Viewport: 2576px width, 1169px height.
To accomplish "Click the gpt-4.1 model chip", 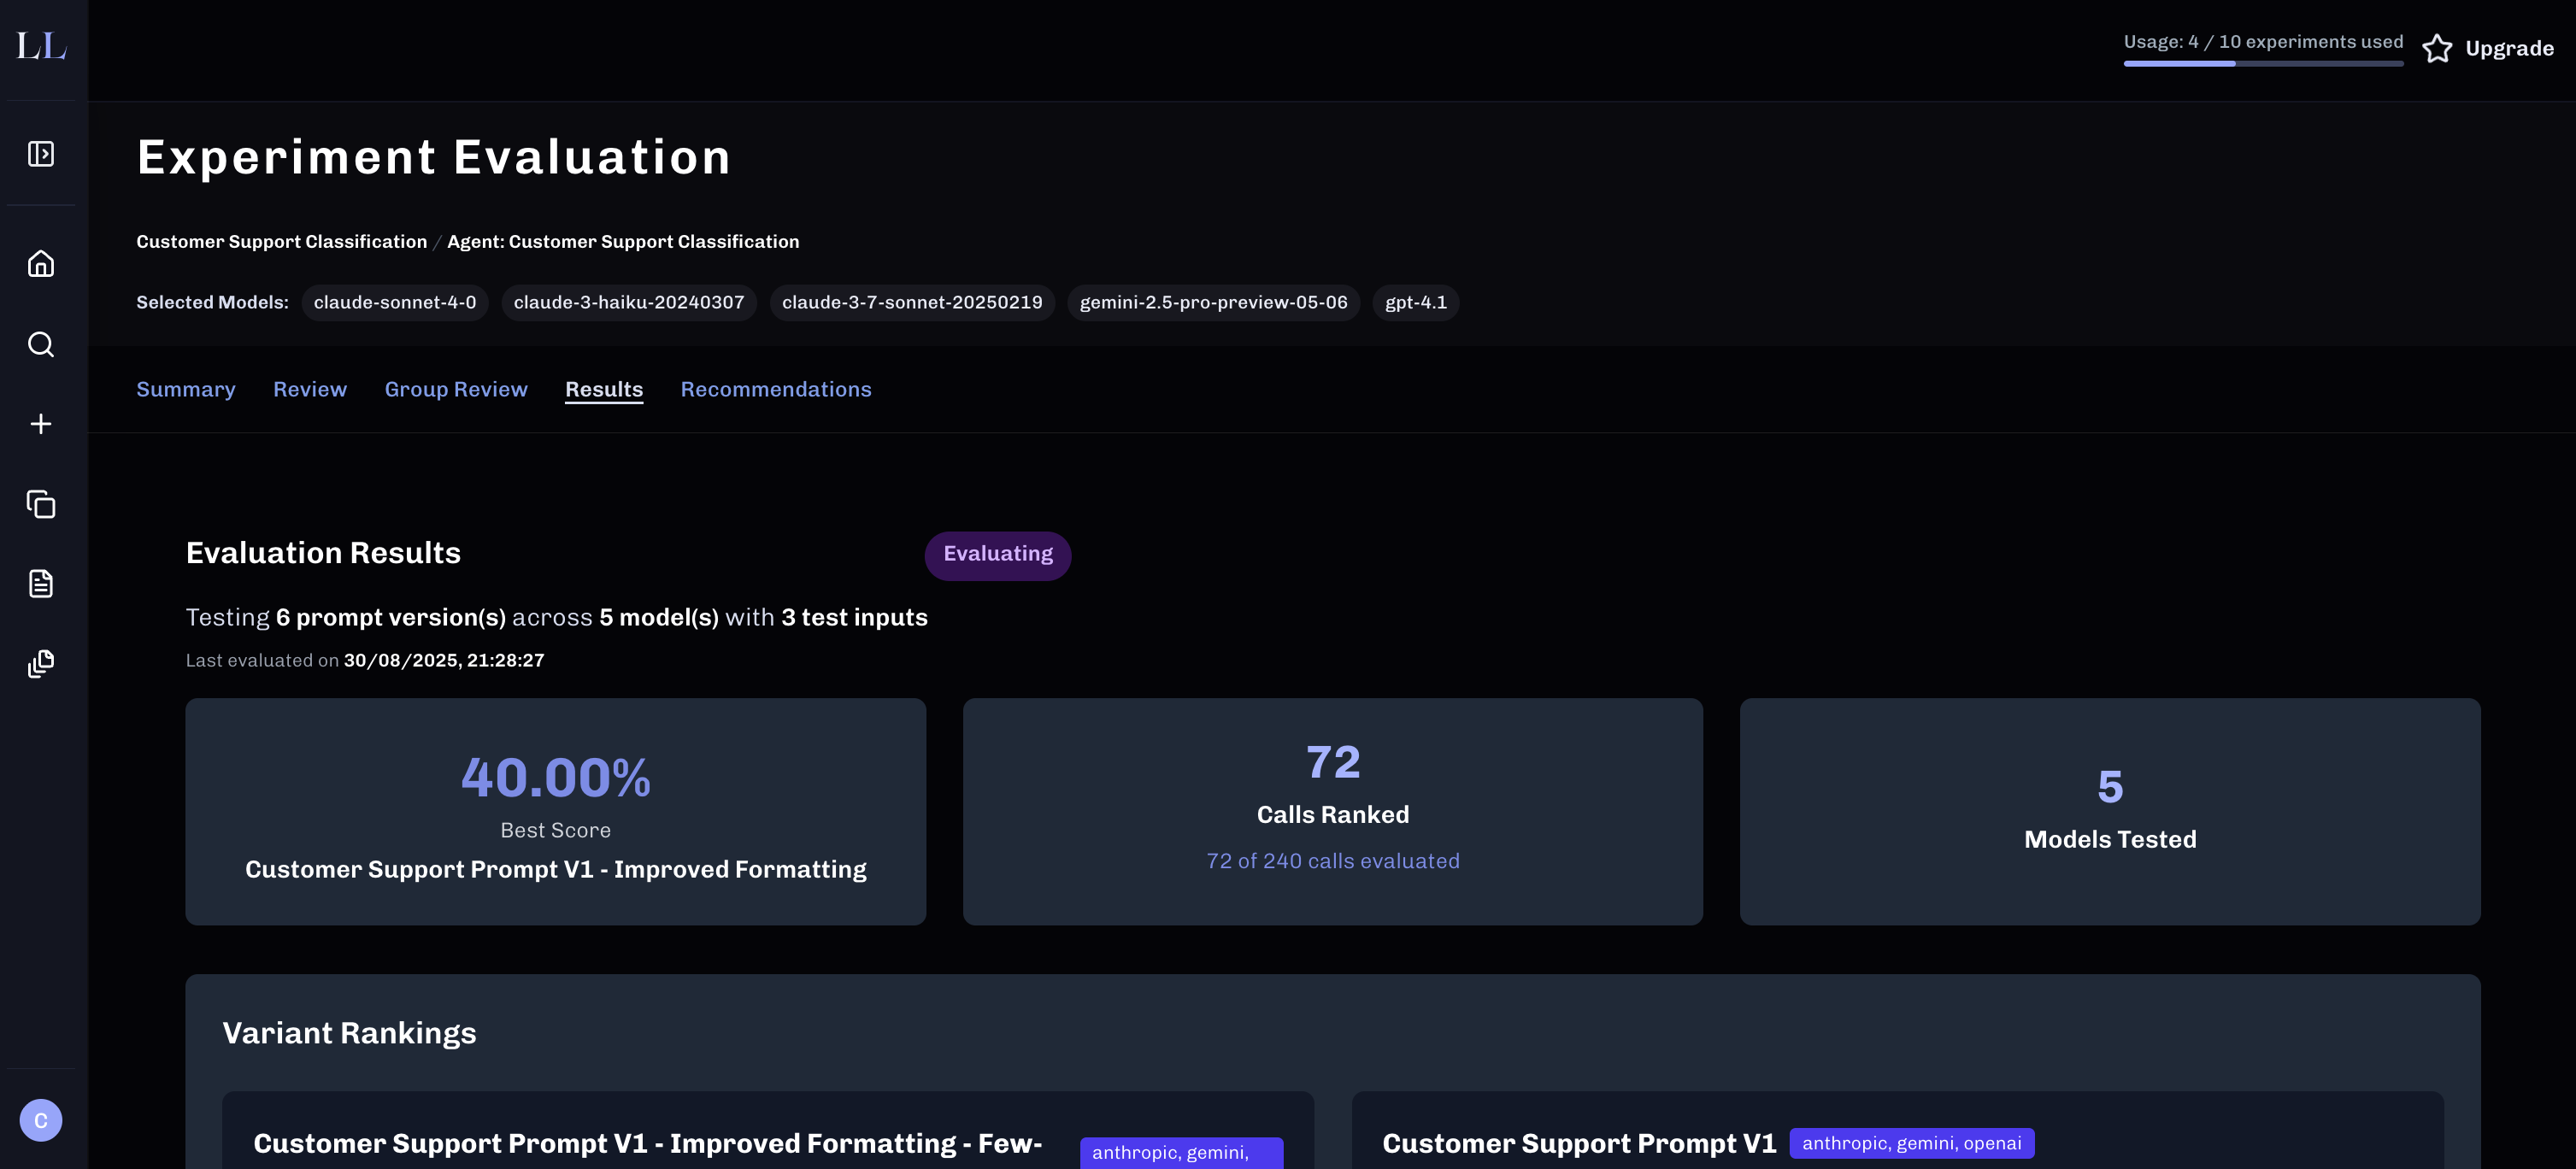I will pyautogui.click(x=1415, y=302).
